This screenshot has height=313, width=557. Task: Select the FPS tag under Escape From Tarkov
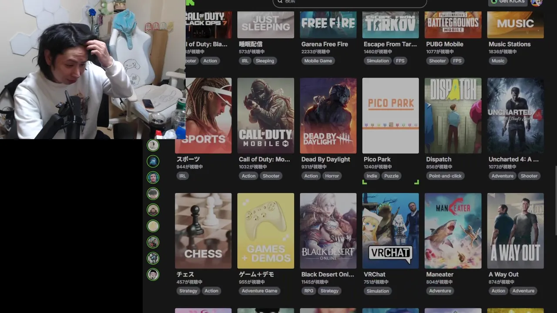pos(400,61)
